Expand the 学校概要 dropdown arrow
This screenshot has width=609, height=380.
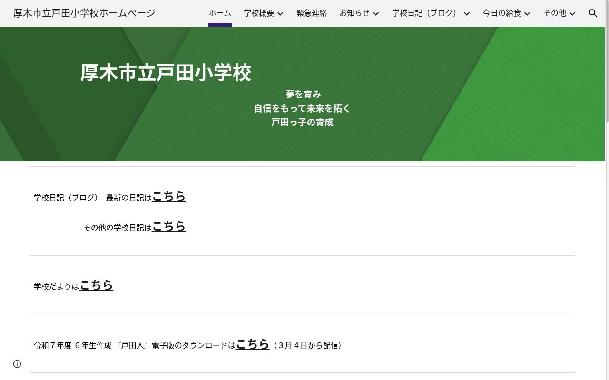pos(280,13)
